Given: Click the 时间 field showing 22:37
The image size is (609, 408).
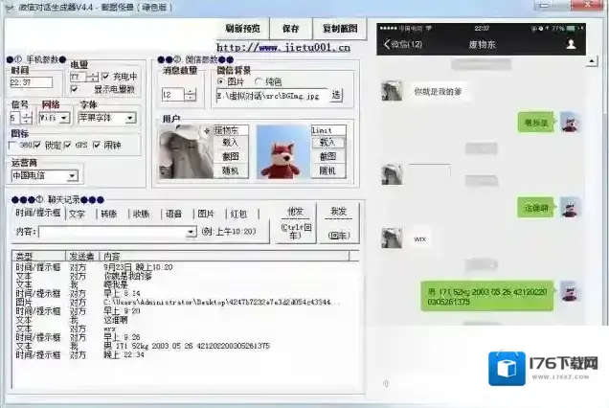Looking at the screenshot, I should [x=31, y=82].
